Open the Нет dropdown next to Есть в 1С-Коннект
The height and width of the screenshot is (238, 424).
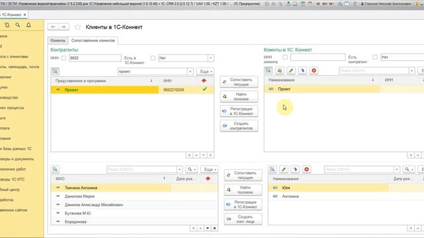211,58
